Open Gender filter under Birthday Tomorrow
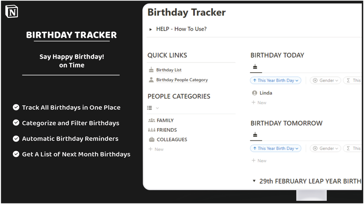 [325, 148]
